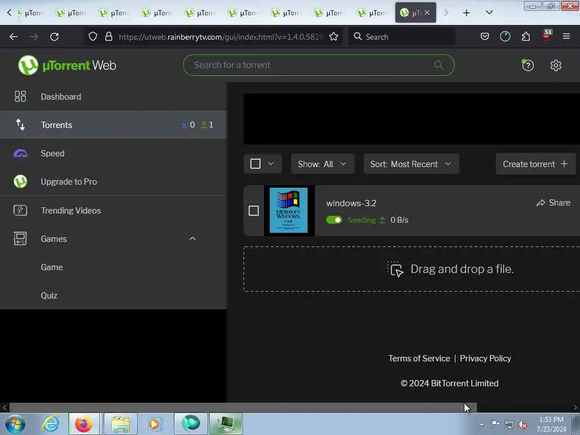Screen dimensions: 580x435
Task: List all tabs with the chevron dropdown
Action: tap(489, 12)
